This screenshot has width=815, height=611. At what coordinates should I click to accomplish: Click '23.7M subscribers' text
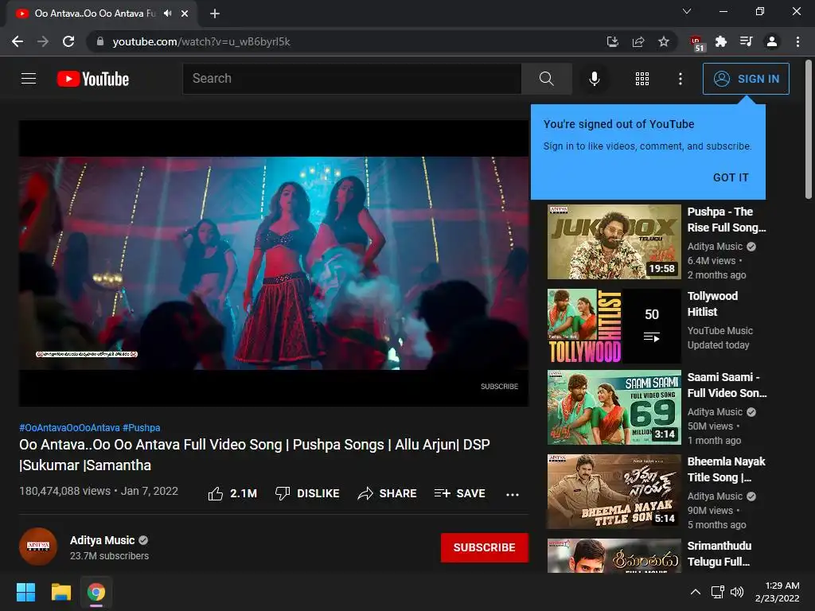click(x=109, y=556)
